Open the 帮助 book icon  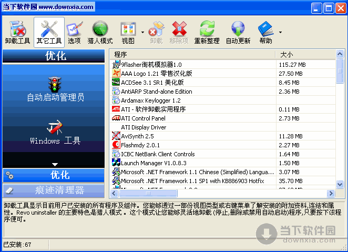click(265, 32)
